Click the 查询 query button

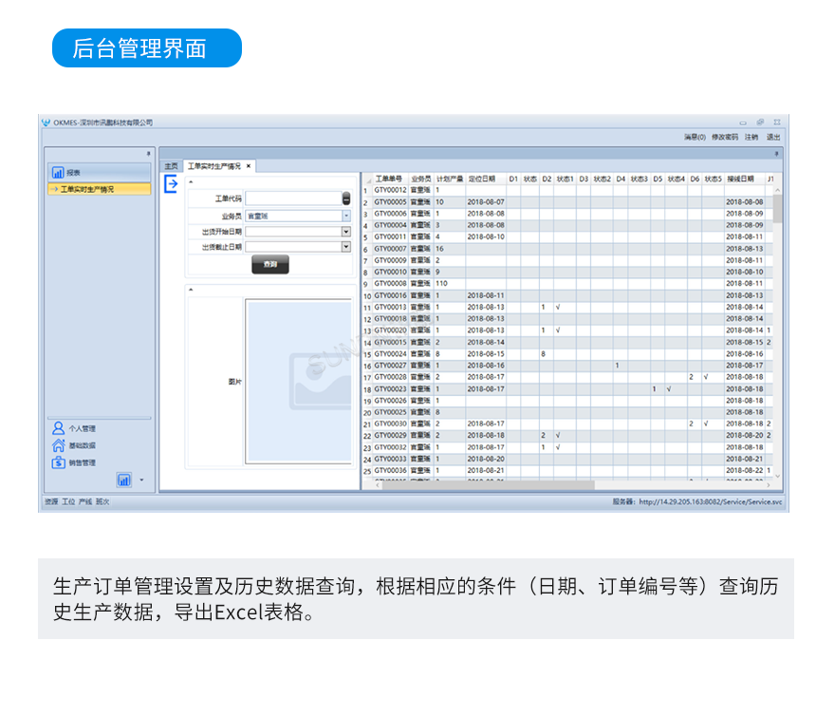click(270, 264)
